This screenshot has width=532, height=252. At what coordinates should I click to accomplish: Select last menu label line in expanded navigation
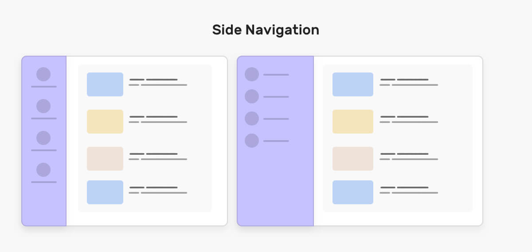point(276,141)
